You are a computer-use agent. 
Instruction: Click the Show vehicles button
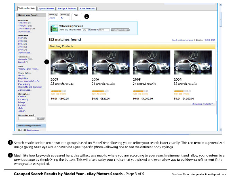[120, 30]
